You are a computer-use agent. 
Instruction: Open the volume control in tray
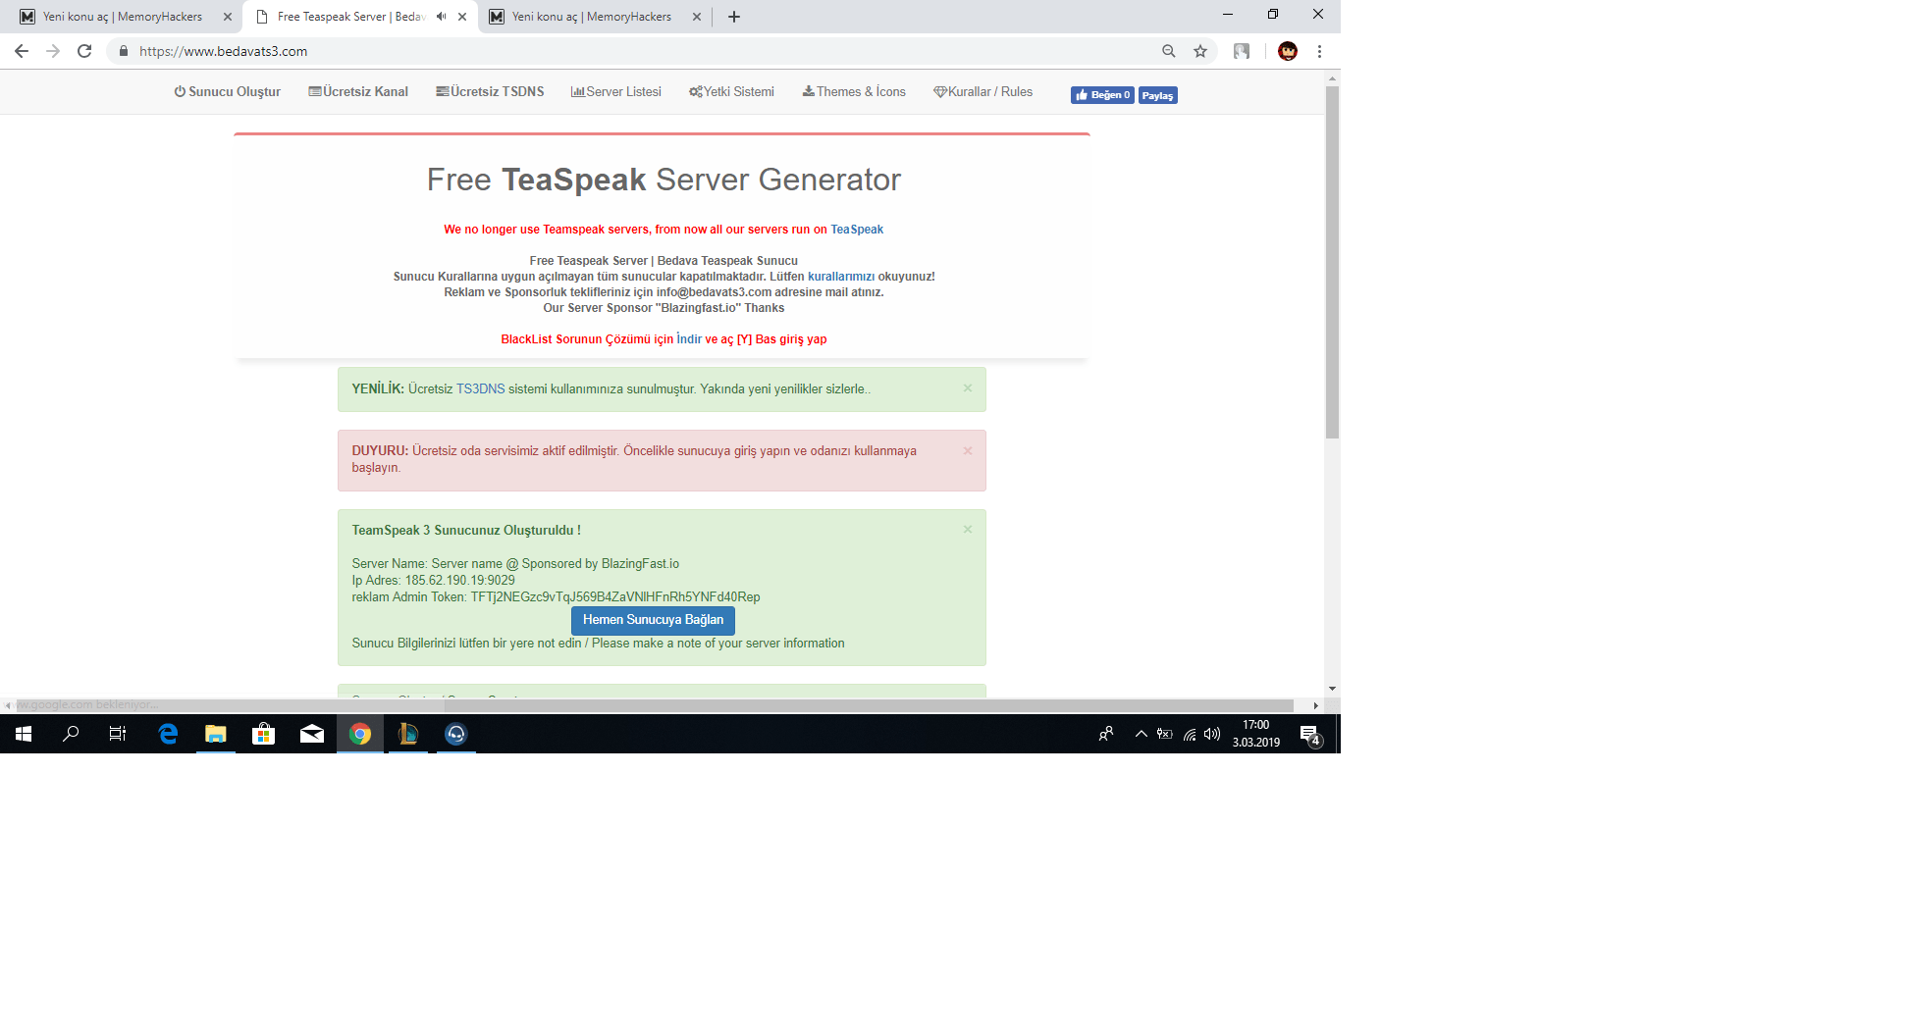[1213, 734]
